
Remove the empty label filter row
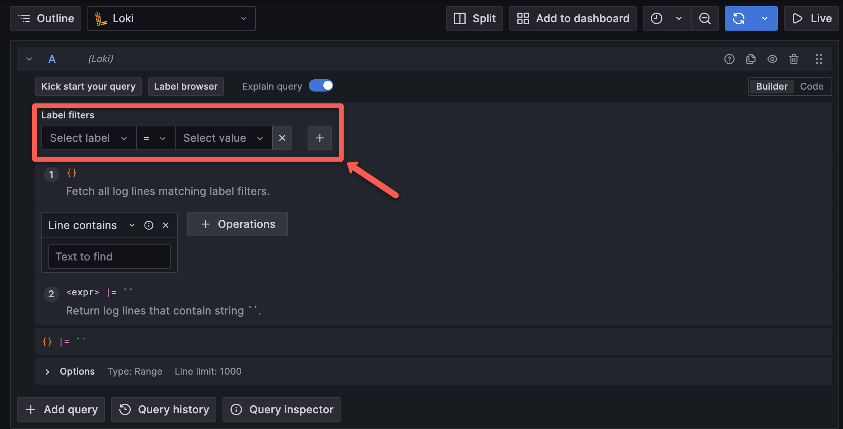282,138
